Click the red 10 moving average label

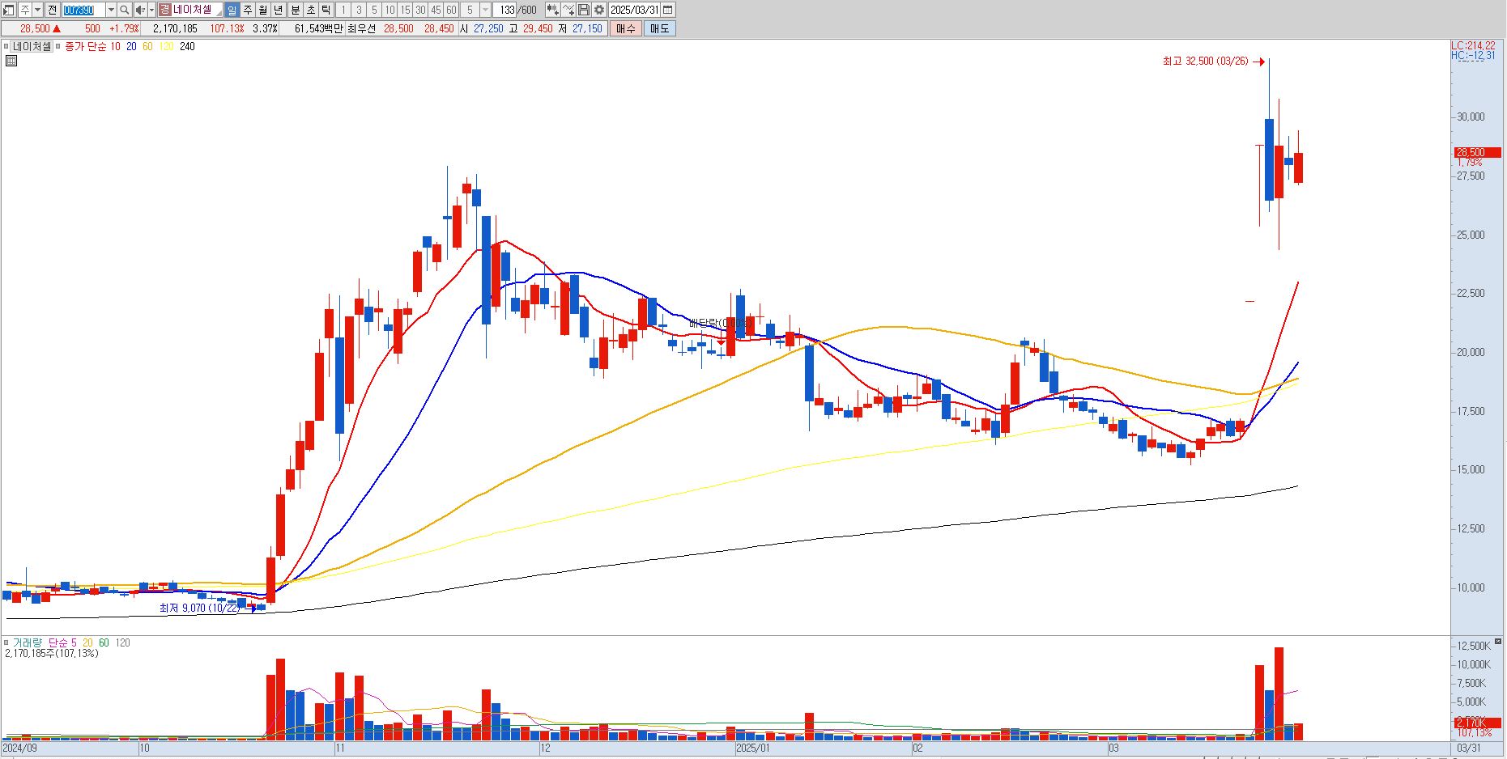115,47
